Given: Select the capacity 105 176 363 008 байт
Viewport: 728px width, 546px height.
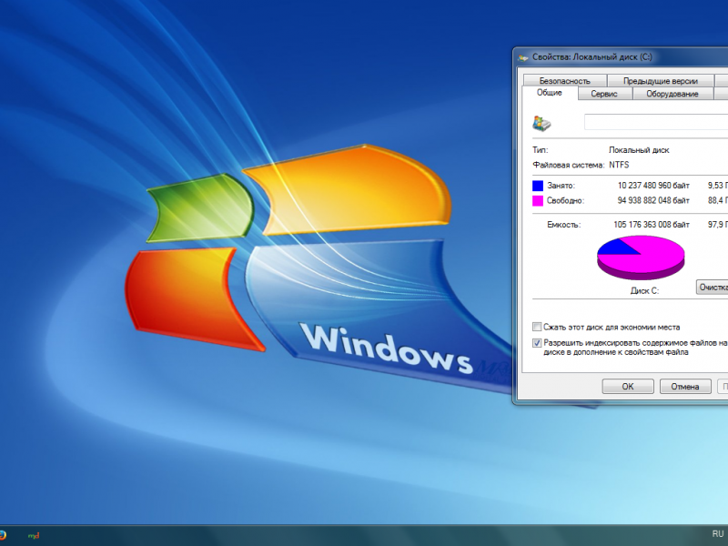Looking at the screenshot, I should click(x=652, y=225).
